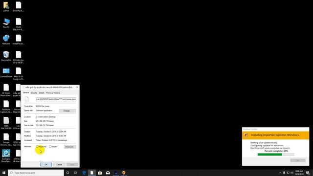313x176 pixels.
Task: Select the Size on disk value
Action: (45, 125)
